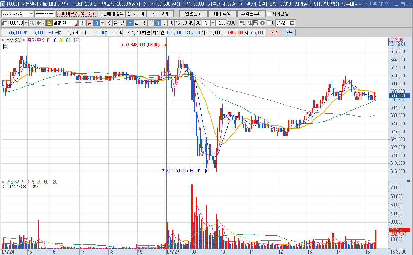Click the stock search magnifier icon

point(31,23)
